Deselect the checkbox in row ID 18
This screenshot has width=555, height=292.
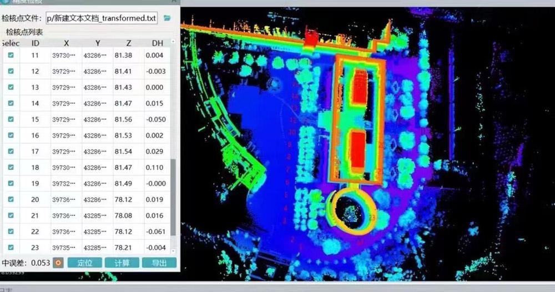[x=11, y=168]
